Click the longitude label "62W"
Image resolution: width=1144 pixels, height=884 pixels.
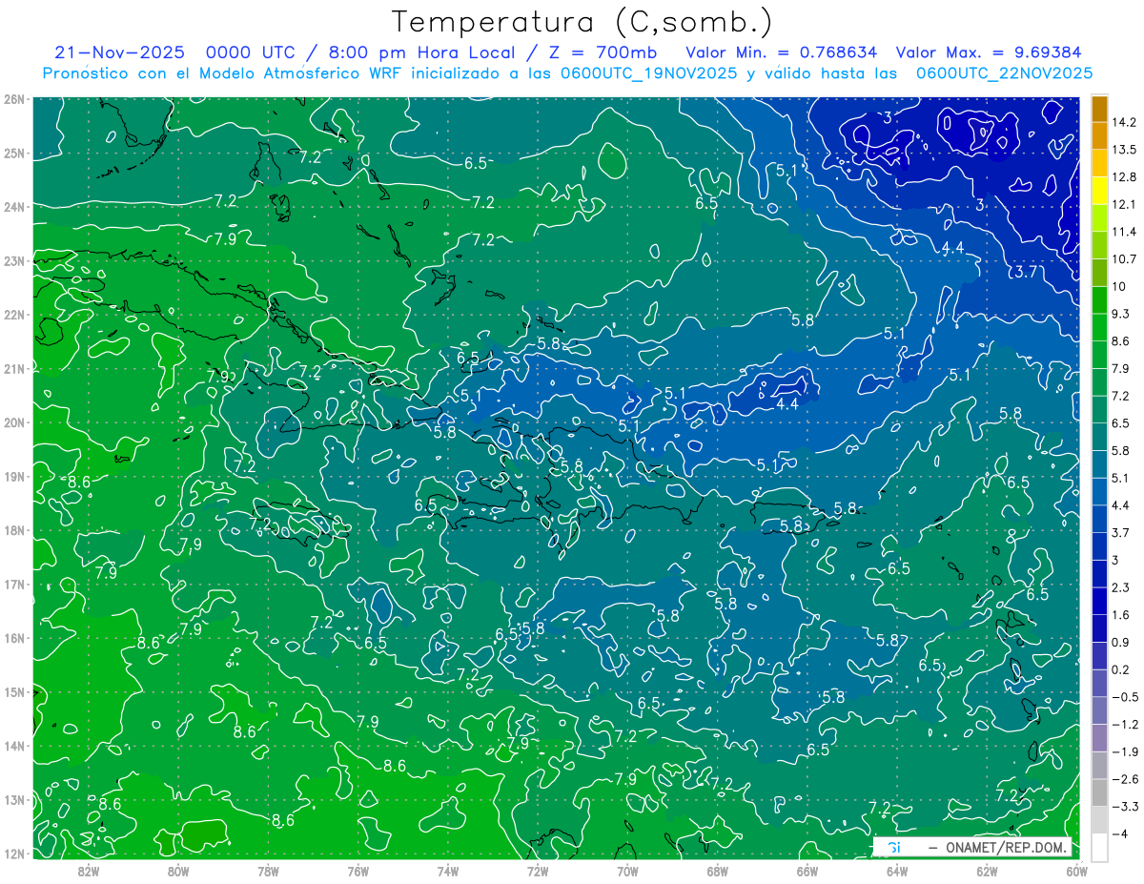[x=986, y=870]
